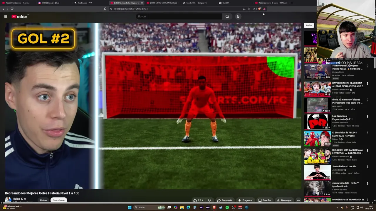Click the Windows taskbar Buscar box
Viewport: 376px width, 211px height.
(x=149, y=207)
